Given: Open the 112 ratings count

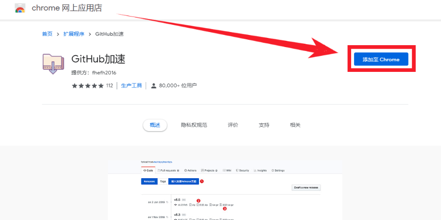Looking at the screenshot, I should 109,85.
